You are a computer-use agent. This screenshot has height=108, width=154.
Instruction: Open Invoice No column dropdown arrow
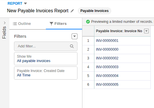pos(146,31)
